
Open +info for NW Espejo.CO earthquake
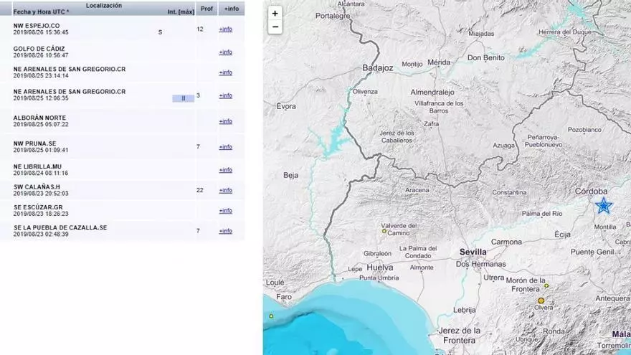click(226, 29)
